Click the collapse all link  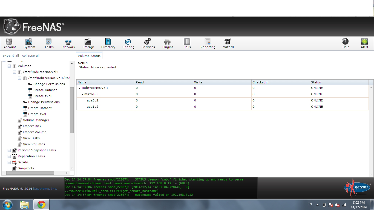(31, 56)
